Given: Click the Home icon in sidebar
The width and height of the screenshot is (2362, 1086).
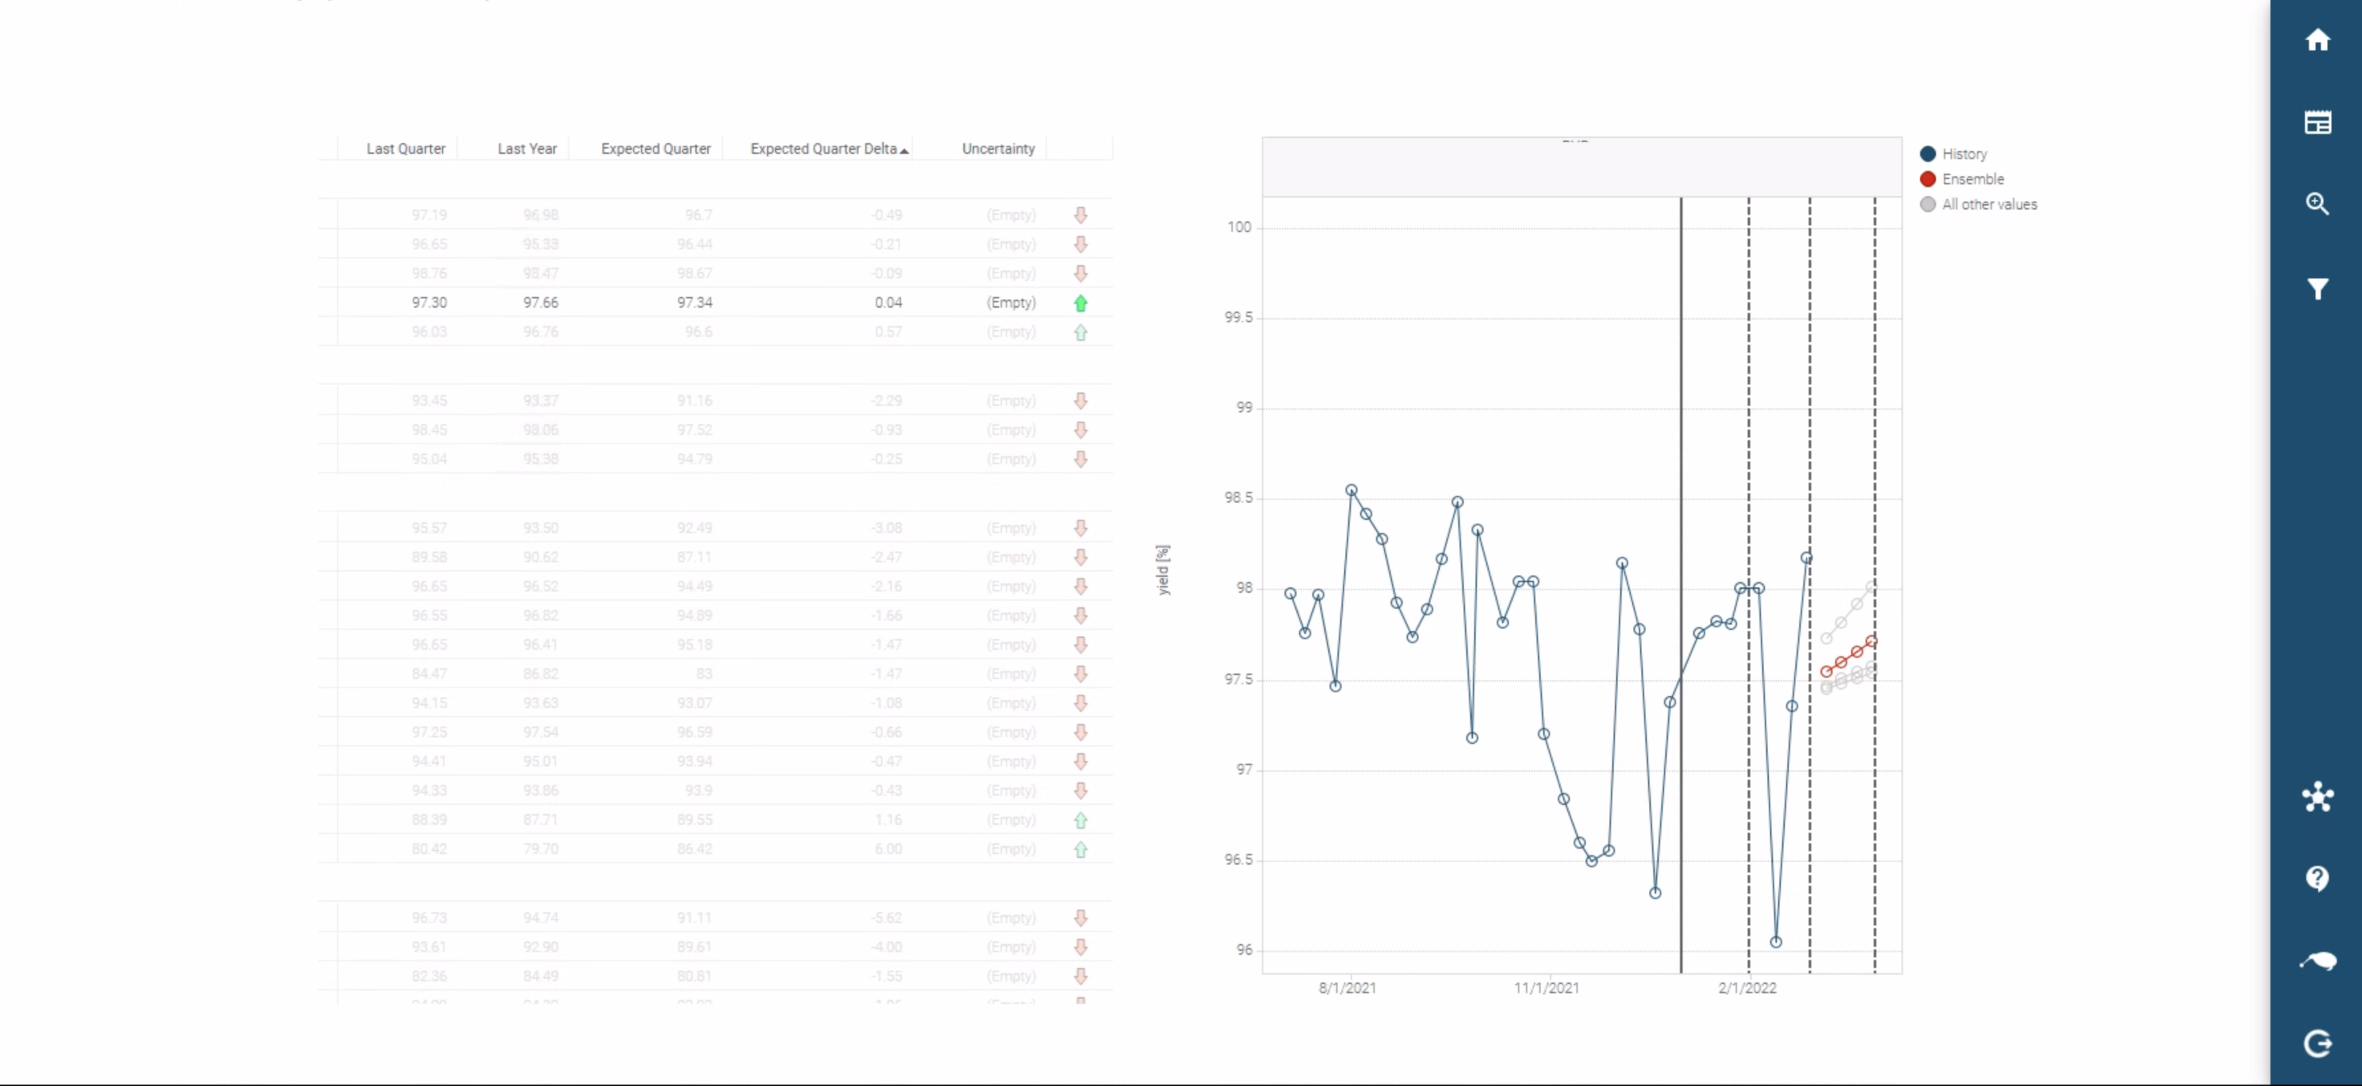Looking at the screenshot, I should coord(2317,40).
